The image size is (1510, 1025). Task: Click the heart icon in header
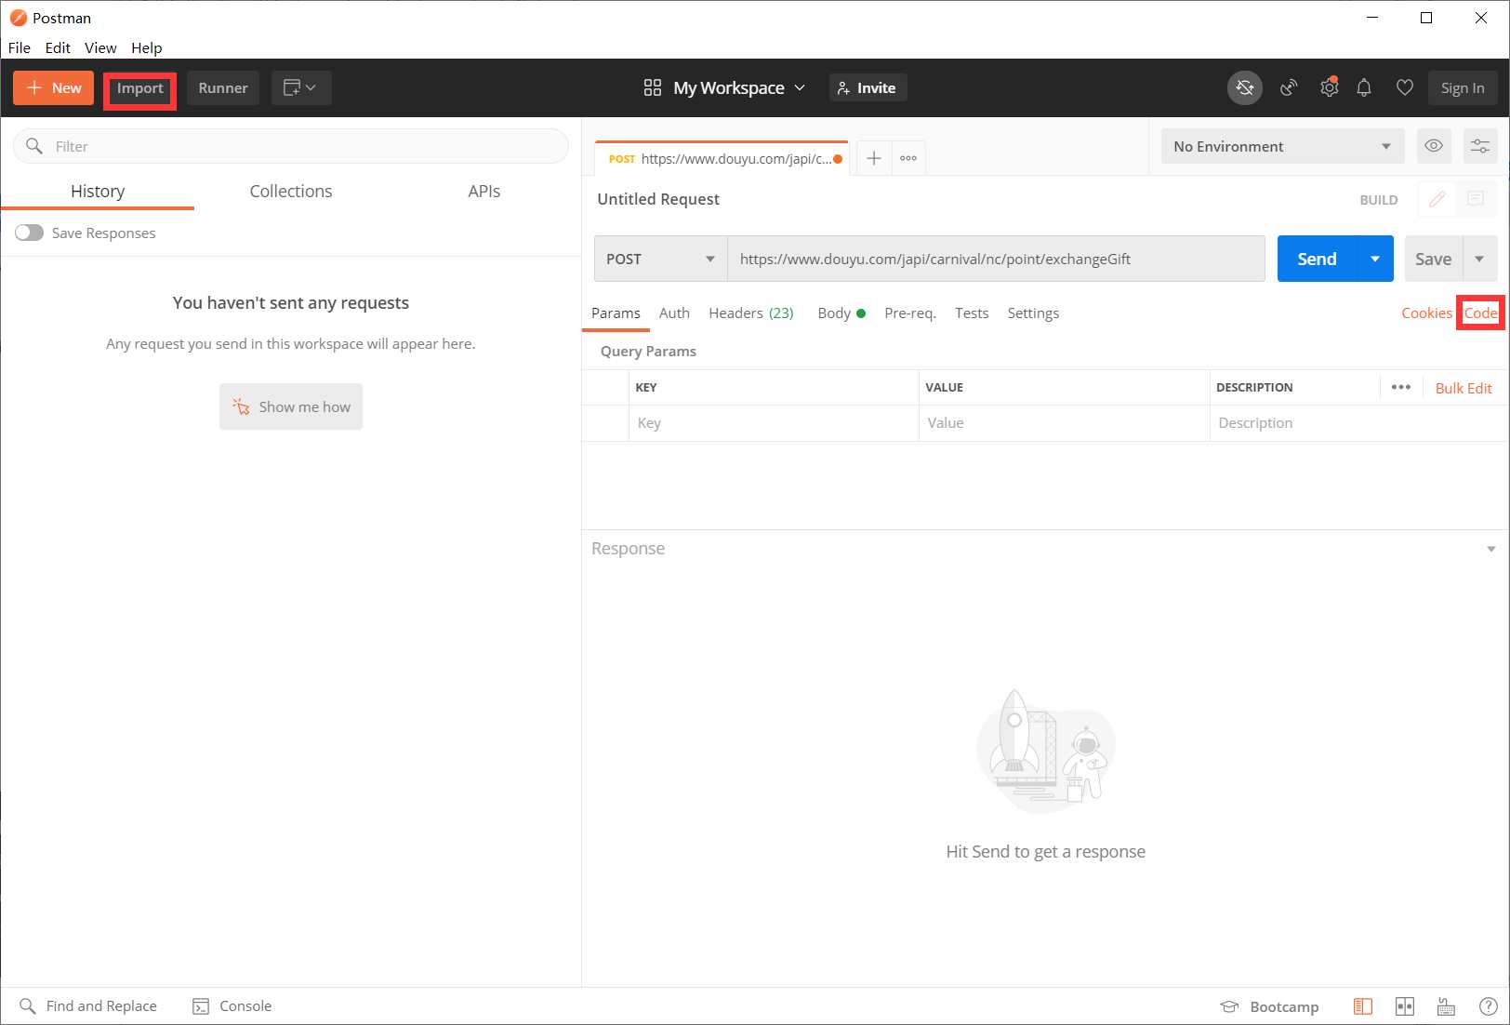(1404, 88)
